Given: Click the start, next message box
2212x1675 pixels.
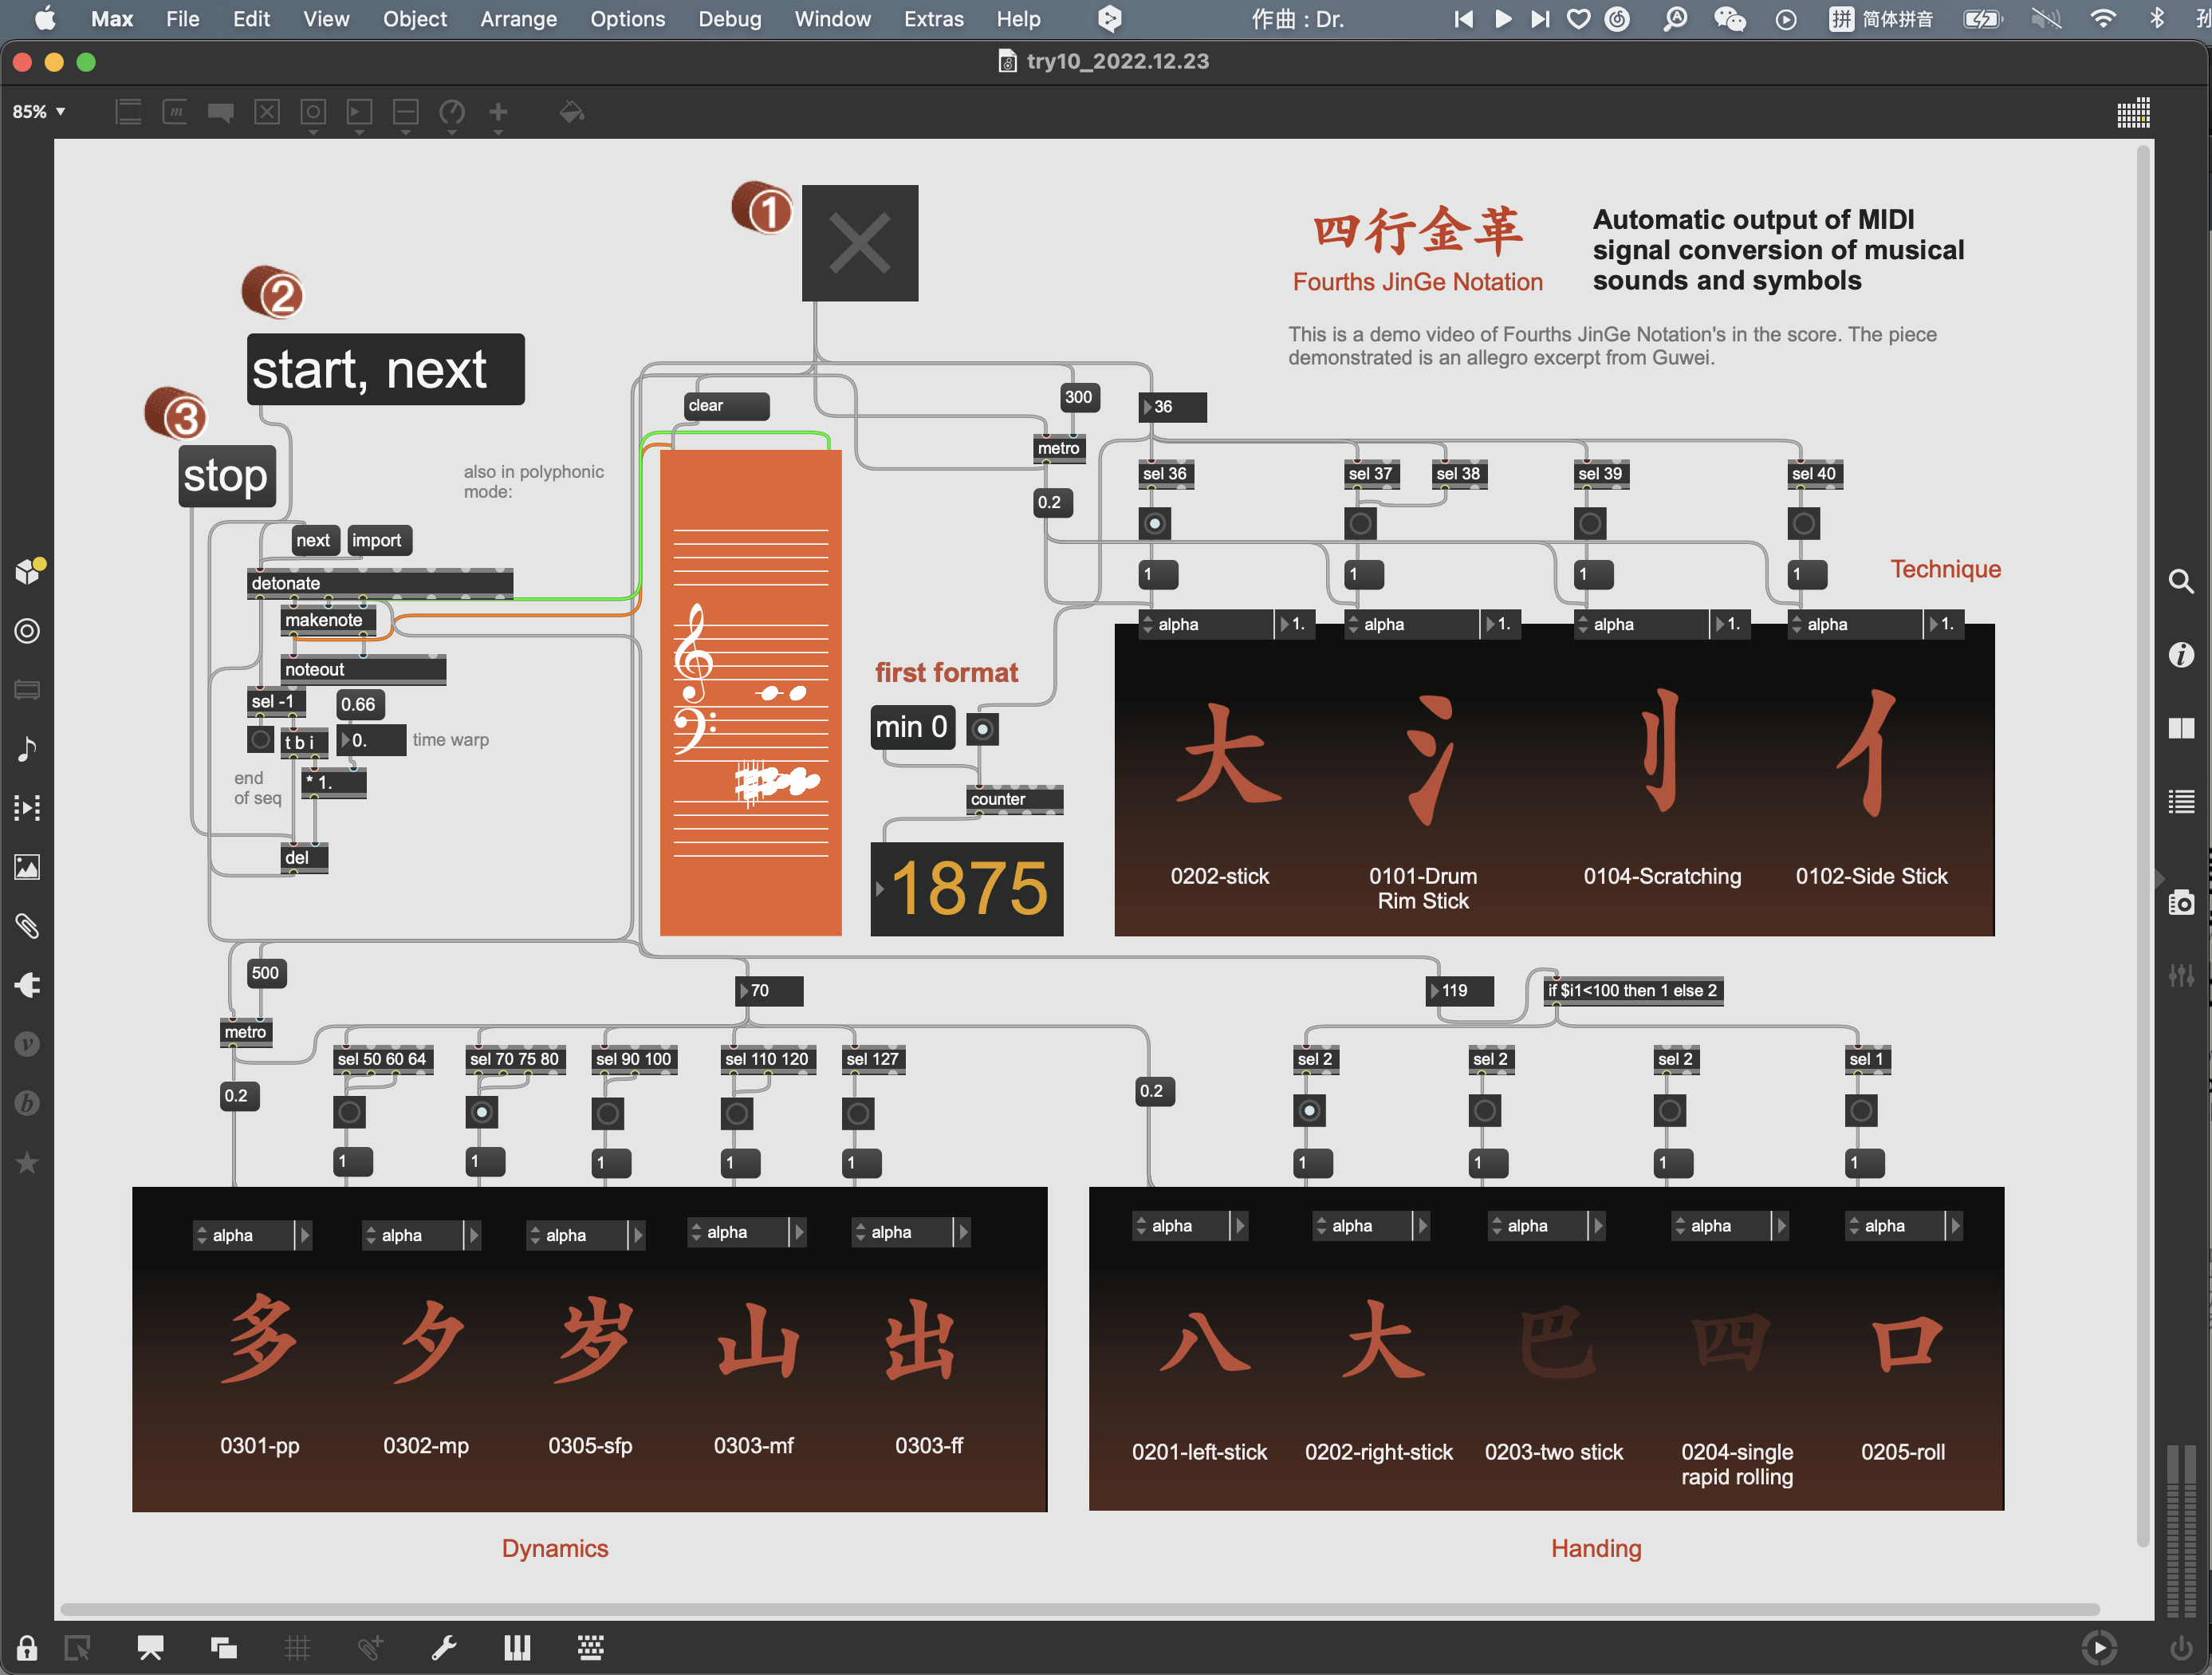Looking at the screenshot, I should pos(385,370).
